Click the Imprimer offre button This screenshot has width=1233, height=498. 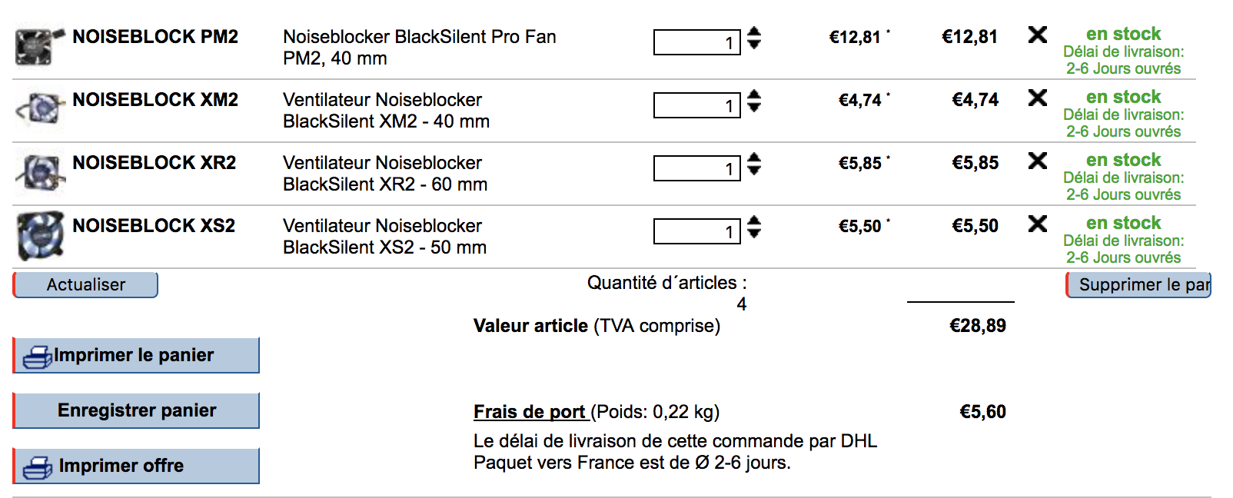coord(137,466)
